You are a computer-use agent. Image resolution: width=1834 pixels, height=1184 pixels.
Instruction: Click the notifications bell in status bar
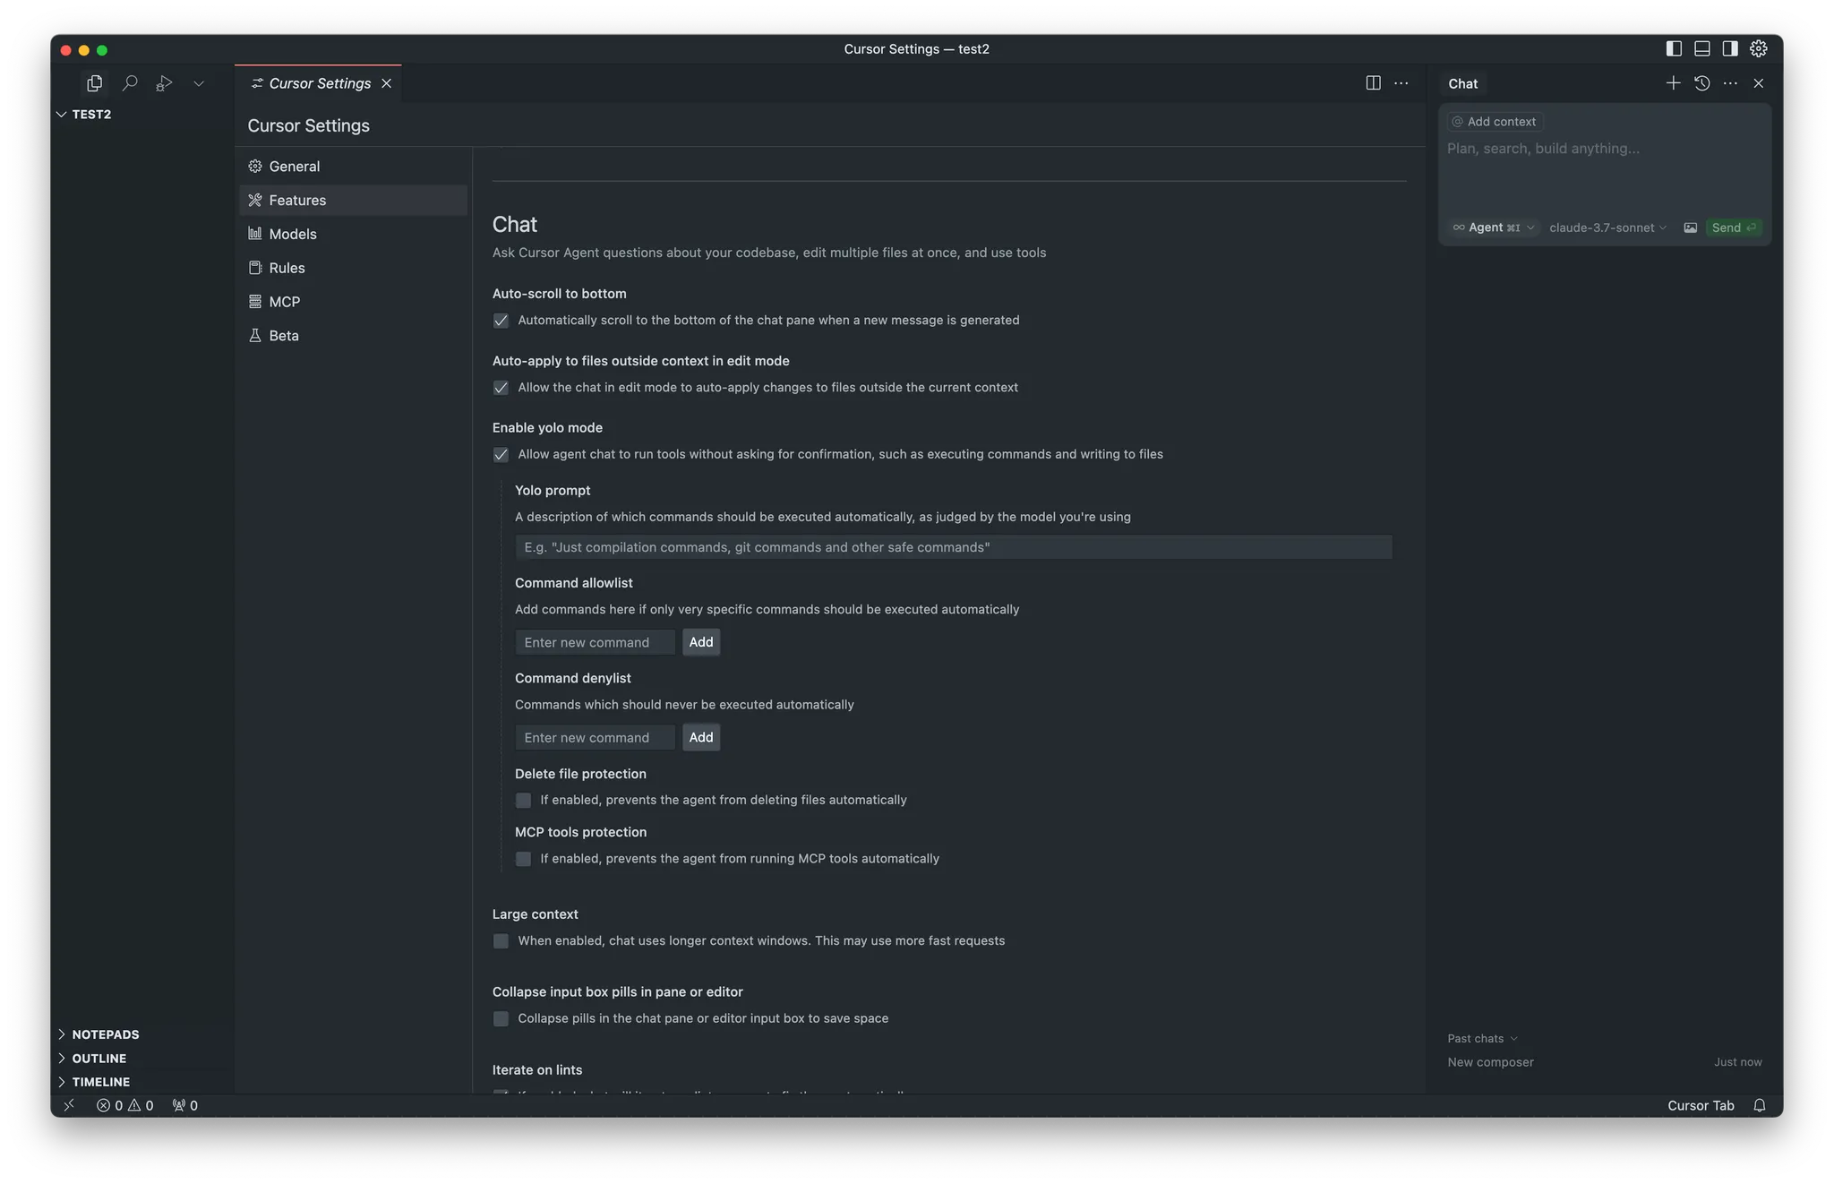tap(1759, 1105)
